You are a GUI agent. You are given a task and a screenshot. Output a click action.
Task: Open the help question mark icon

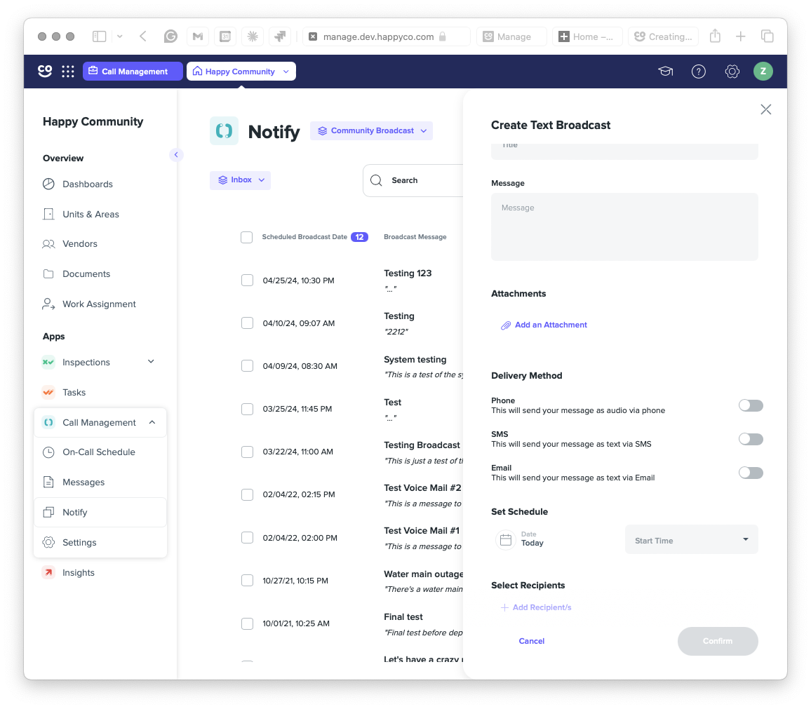(x=698, y=72)
